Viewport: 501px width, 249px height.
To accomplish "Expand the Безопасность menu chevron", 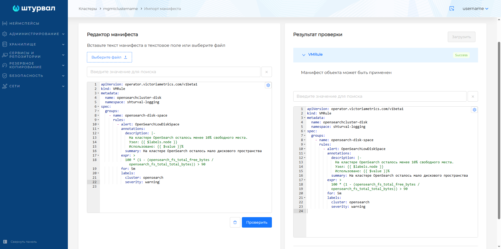I will 63,76.
